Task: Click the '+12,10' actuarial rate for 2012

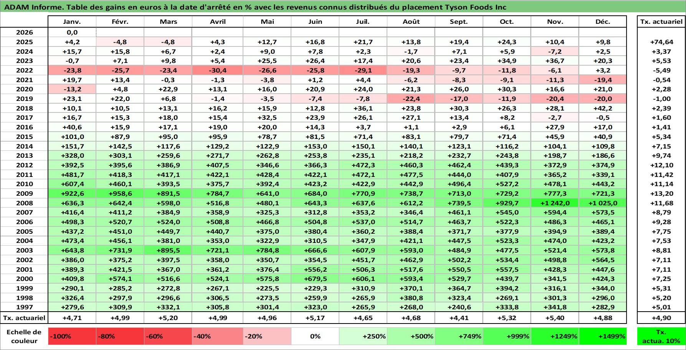Action: (x=661, y=165)
